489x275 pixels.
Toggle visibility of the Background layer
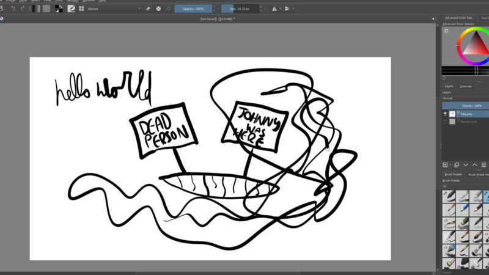(x=445, y=122)
